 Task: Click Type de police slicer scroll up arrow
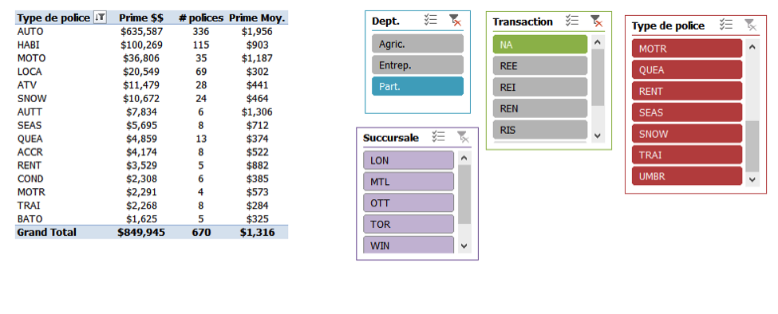tap(752, 47)
